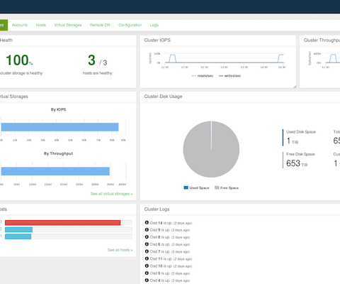This screenshot has height=284, width=340.
Task: Click the gray Cluster Disk Usage pie
Action: pyautogui.click(x=211, y=149)
